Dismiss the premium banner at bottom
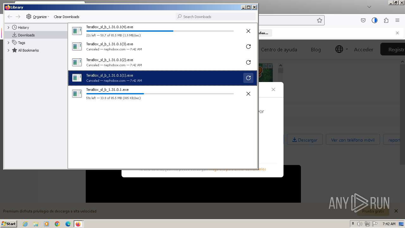The image size is (405, 228). pyautogui.click(x=396, y=211)
